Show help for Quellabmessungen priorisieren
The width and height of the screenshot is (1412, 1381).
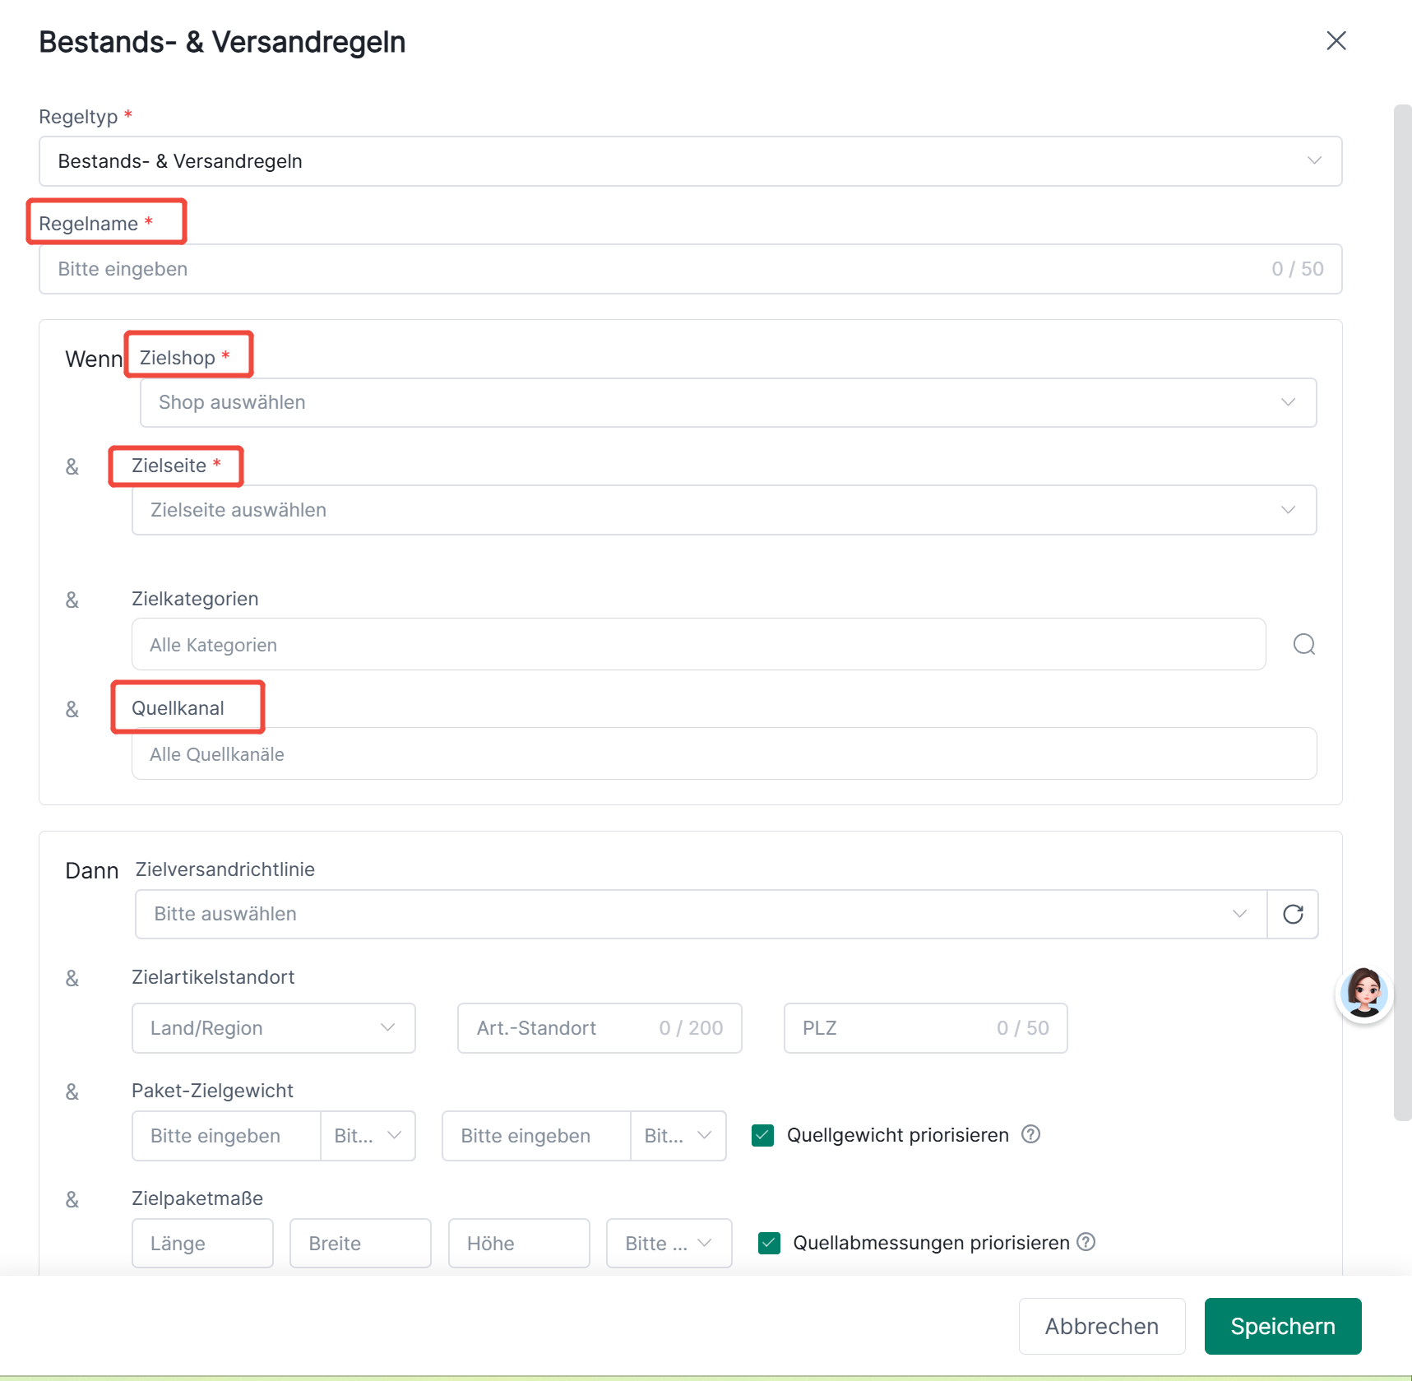[x=1086, y=1242]
